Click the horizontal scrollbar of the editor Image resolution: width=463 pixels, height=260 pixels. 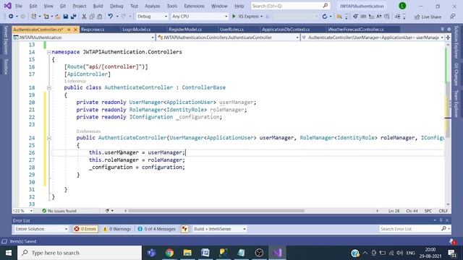216,211
